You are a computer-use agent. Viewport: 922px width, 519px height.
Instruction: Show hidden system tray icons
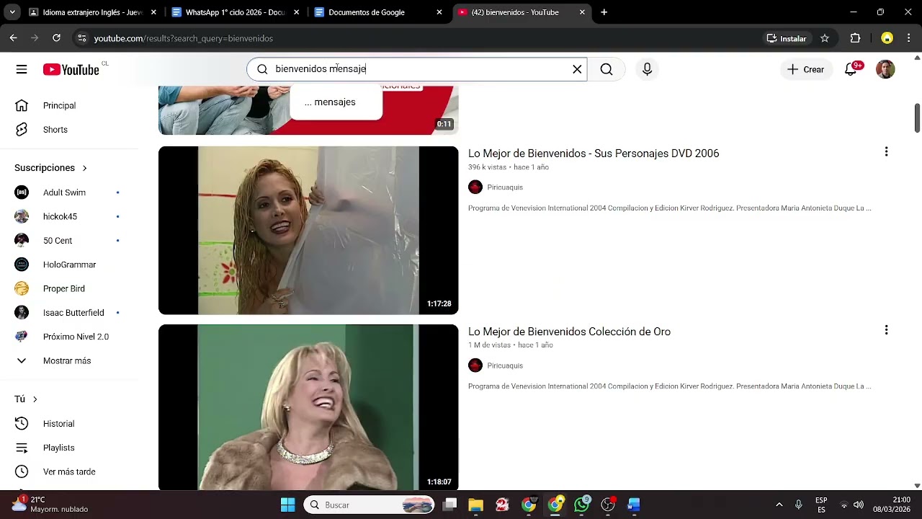pos(779,505)
